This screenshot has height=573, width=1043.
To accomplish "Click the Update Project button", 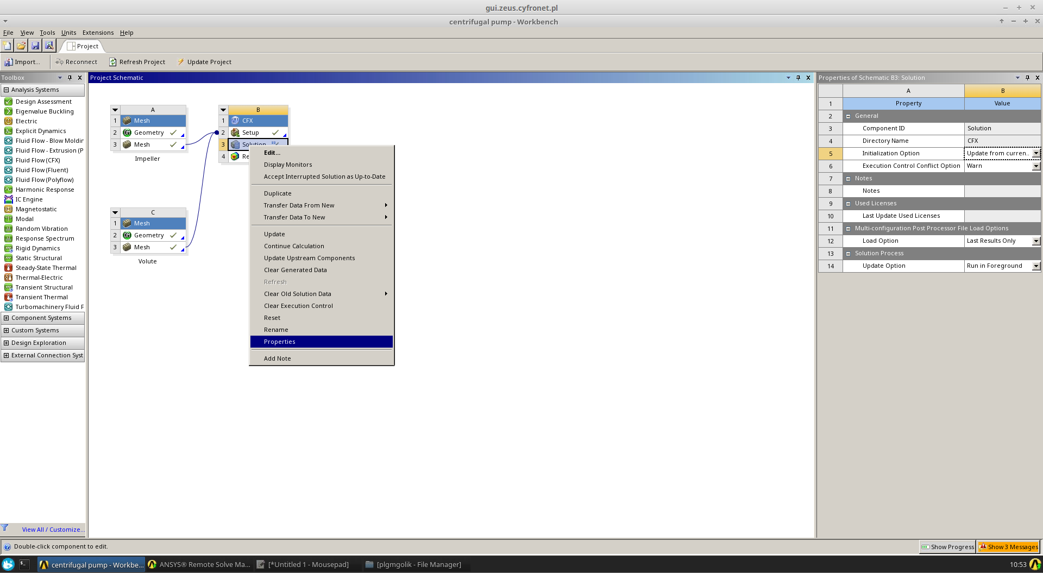I will (x=204, y=62).
